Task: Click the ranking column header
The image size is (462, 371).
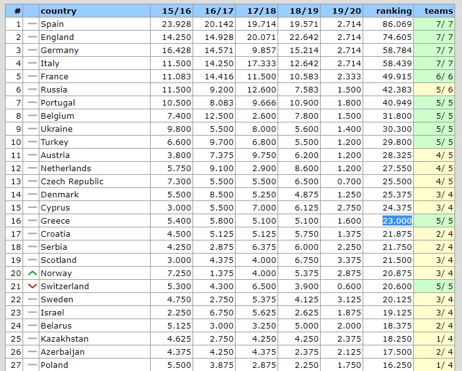Action: 394,11
